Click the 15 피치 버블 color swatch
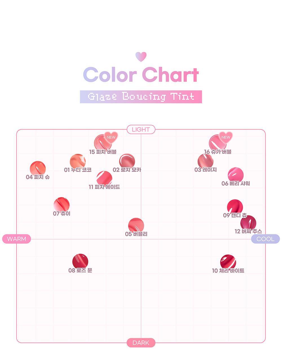Viewport: 282px width, 362px height. [x=102, y=142]
